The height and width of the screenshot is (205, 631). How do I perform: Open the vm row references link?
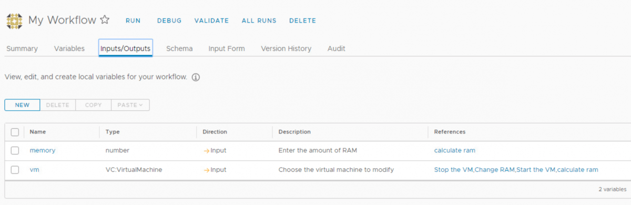[x=516, y=170]
